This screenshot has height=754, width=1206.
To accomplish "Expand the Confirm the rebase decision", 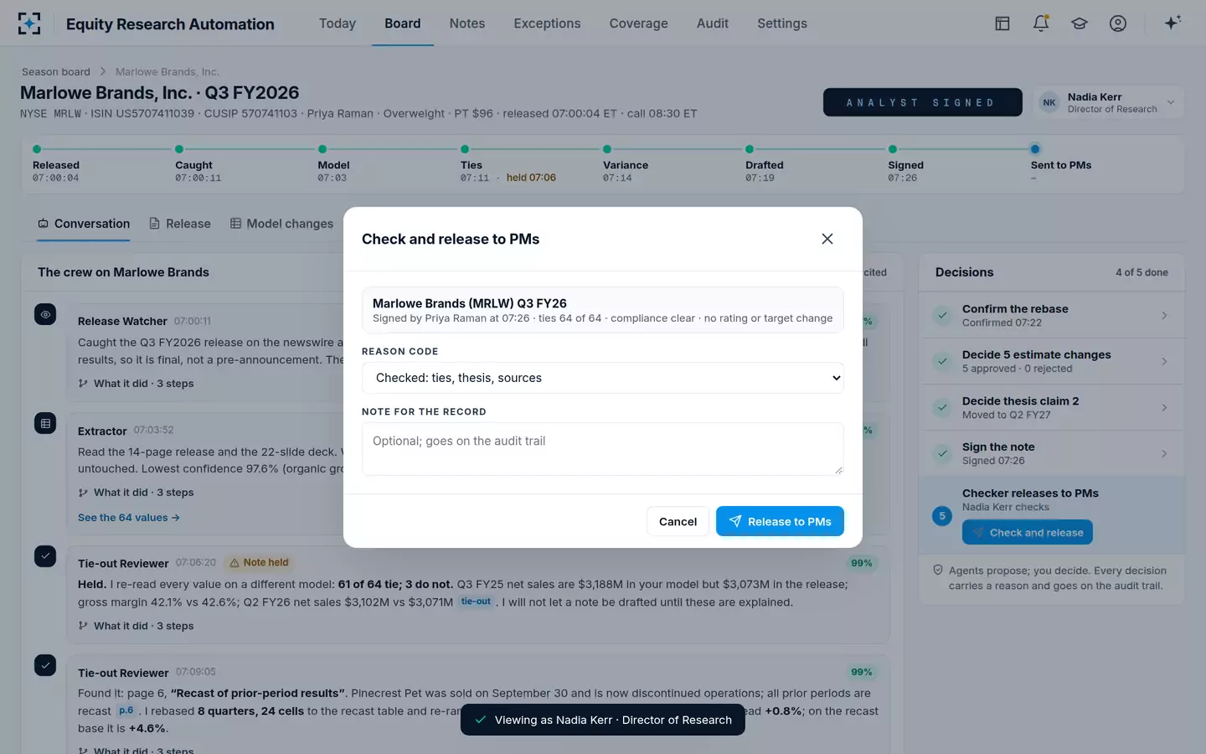I will [x=1051, y=315].
